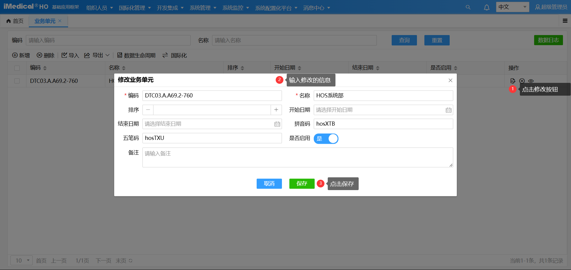Open the 组织人员 menu

[x=100, y=8]
